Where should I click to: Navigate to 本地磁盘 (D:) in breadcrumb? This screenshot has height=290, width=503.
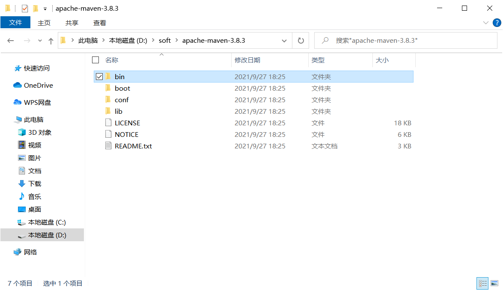(128, 40)
